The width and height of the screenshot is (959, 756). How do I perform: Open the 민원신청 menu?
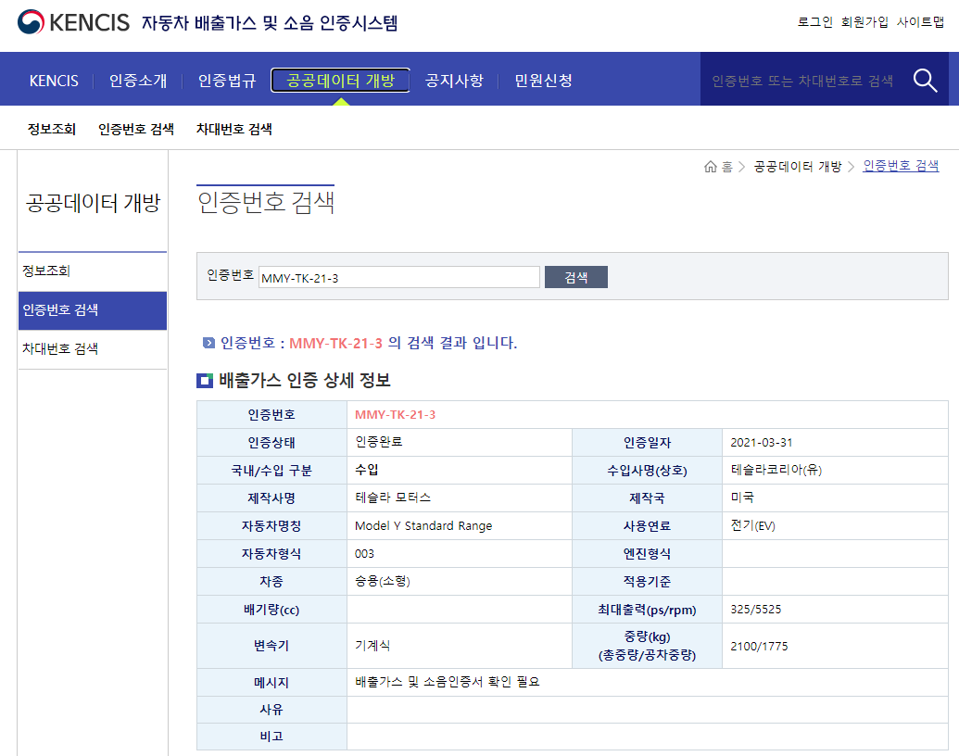543,81
